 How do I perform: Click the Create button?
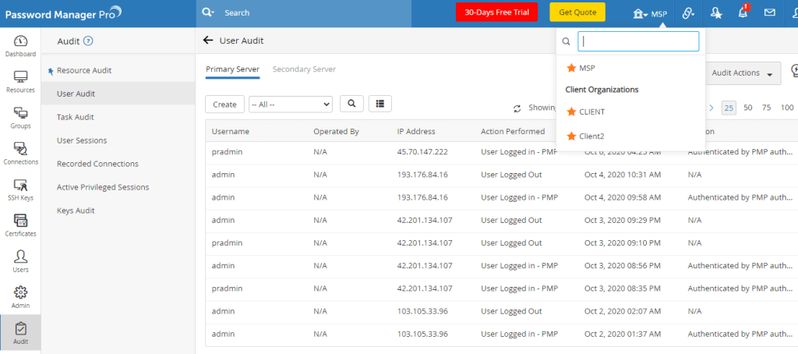(224, 104)
